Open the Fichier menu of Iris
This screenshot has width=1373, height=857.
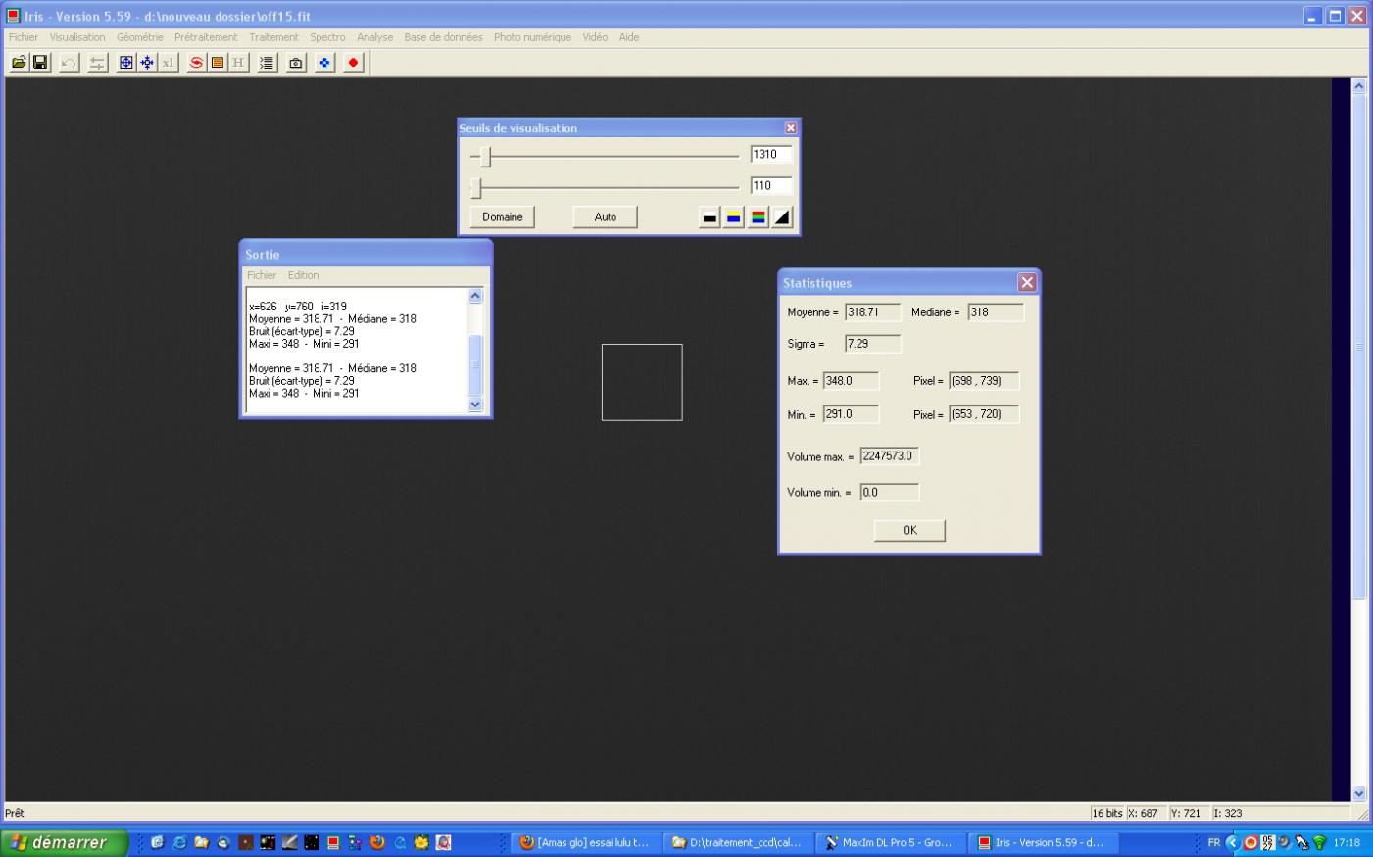tap(24, 37)
